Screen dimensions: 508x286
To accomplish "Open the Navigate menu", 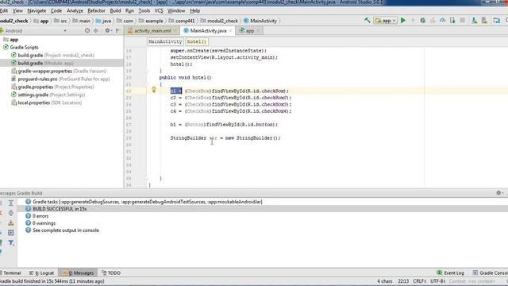I will tap(37, 10).
